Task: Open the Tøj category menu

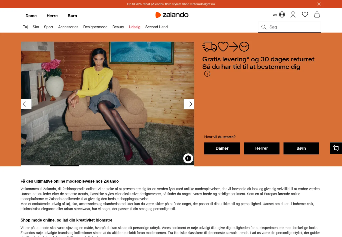Action: (x=25, y=27)
